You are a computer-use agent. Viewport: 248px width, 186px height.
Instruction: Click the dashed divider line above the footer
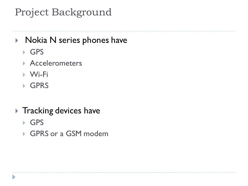(124, 172)
